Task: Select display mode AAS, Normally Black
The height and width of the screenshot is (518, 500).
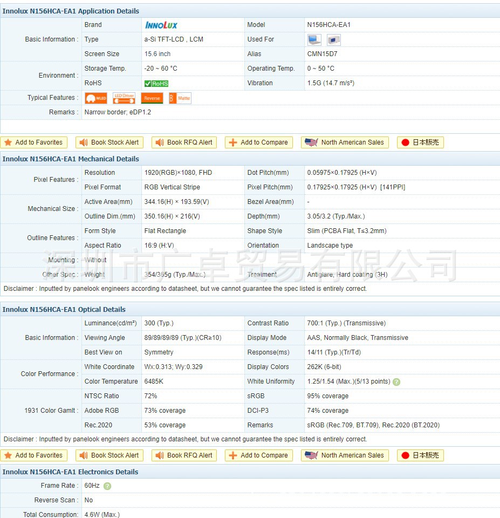Action: (x=358, y=338)
